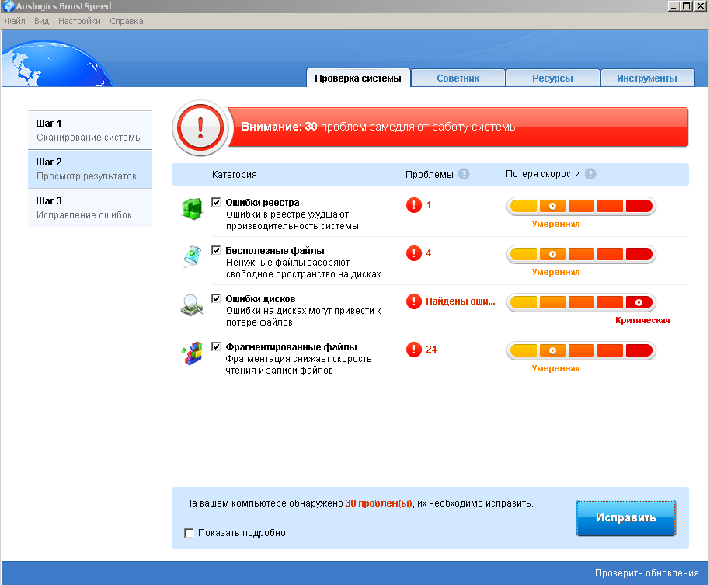Click the Auslogics BoostSpeed title bar icon

(8, 6)
